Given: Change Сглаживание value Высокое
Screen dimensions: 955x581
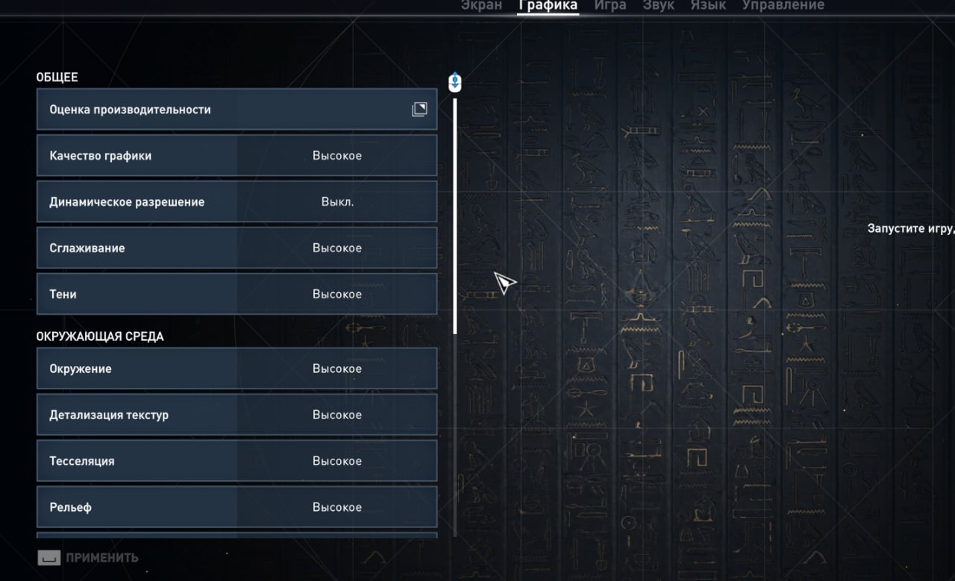Looking at the screenshot, I should tap(337, 248).
